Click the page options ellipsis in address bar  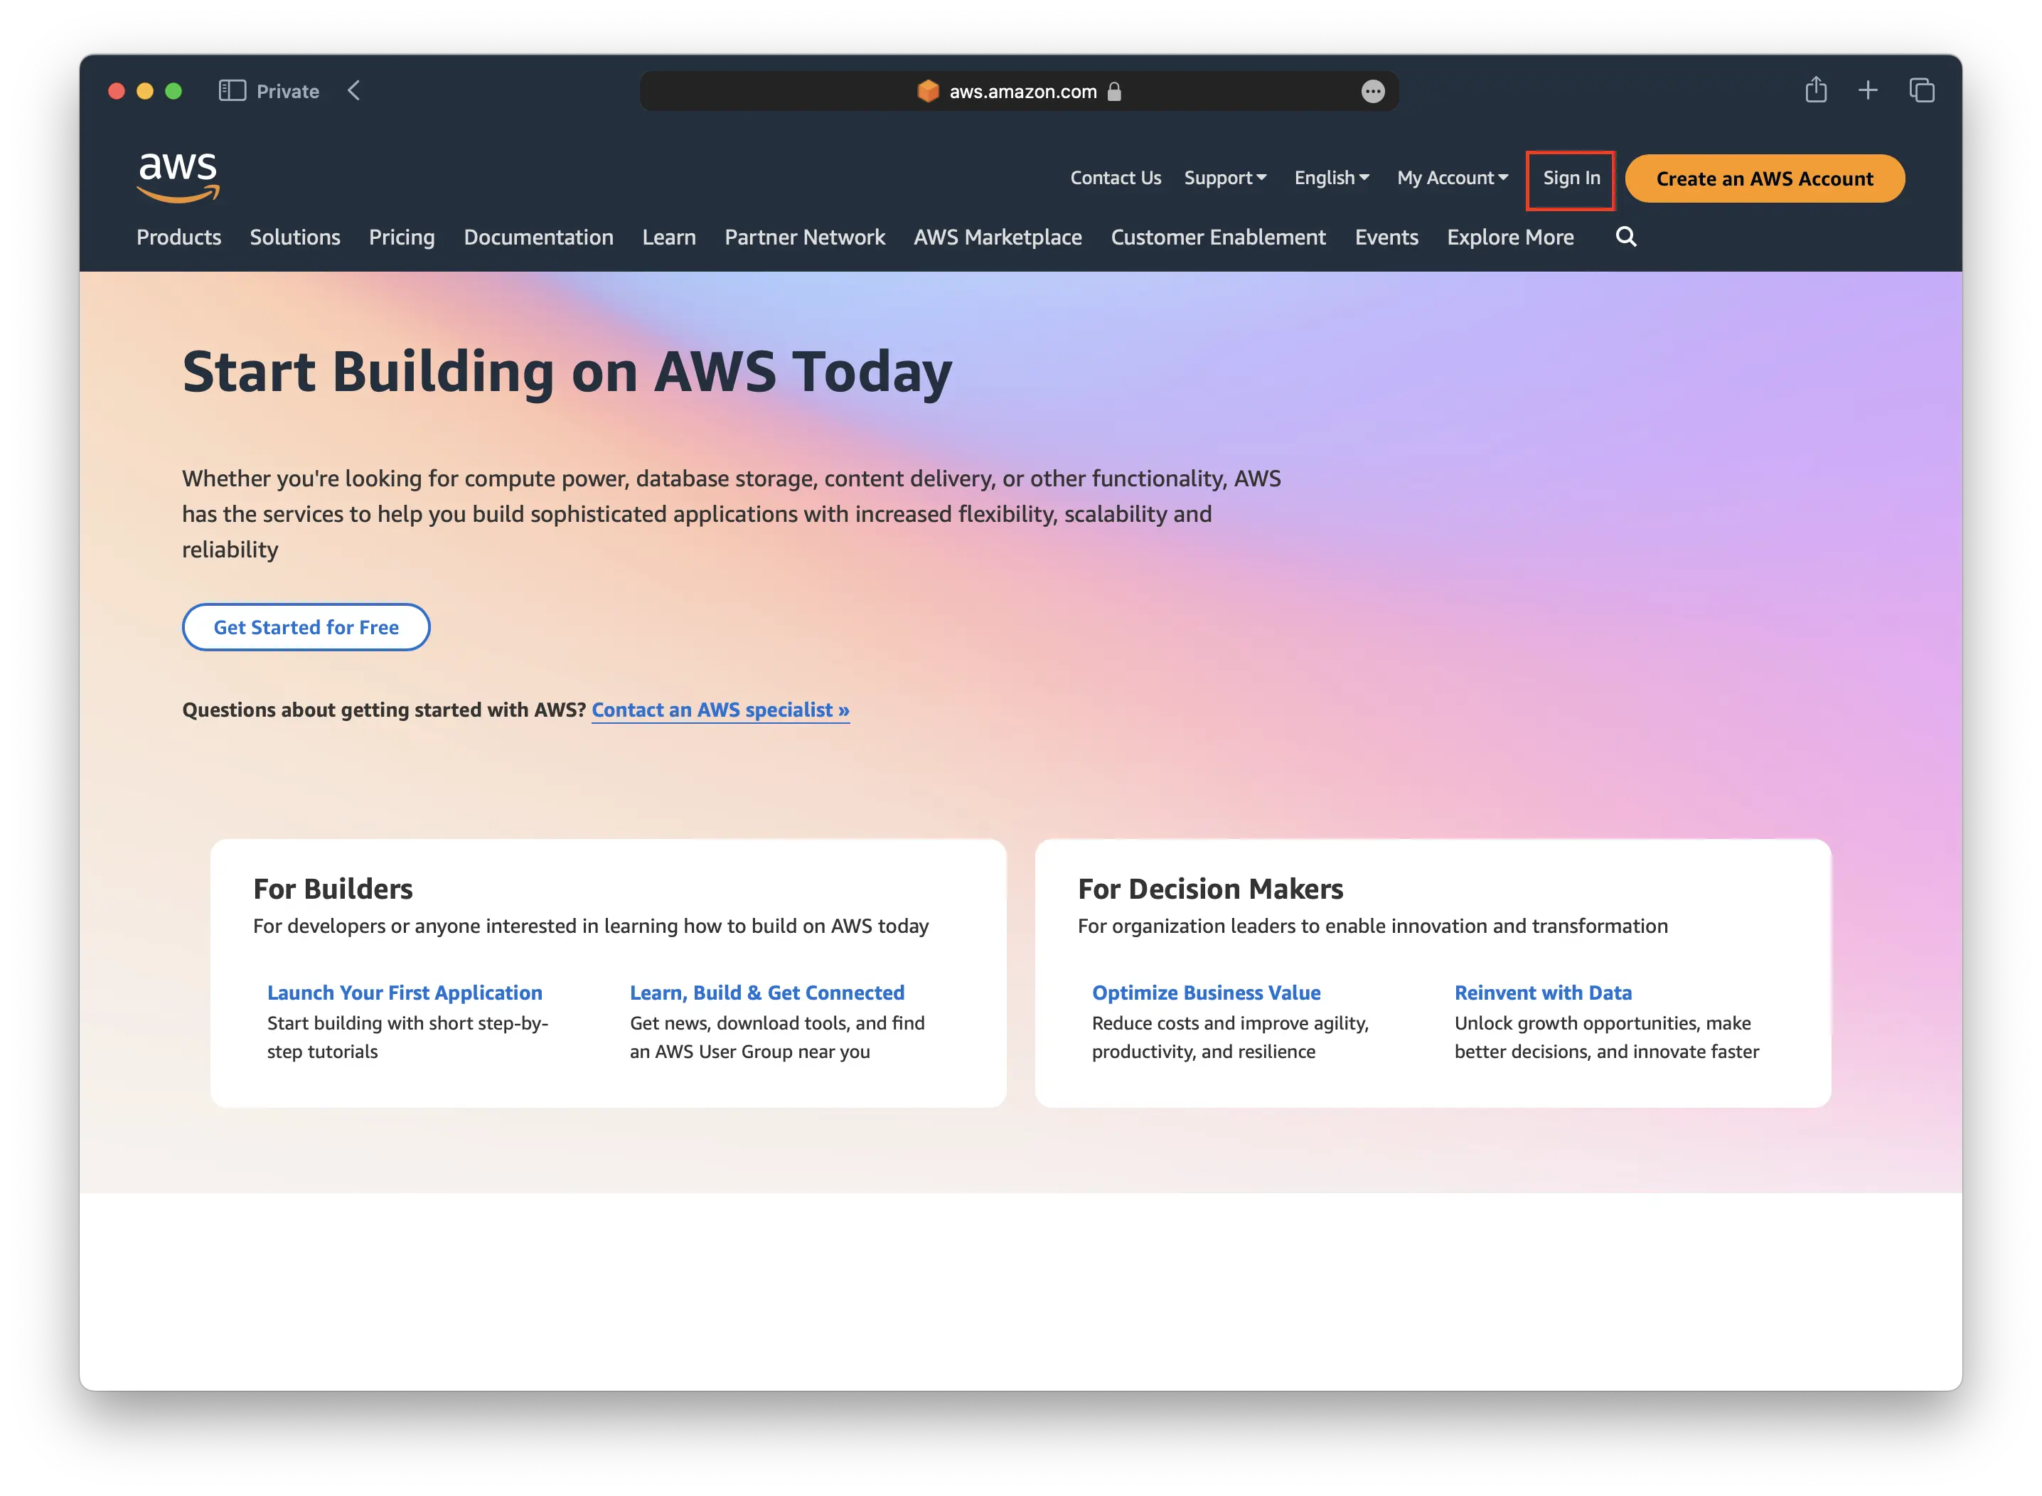1373,92
